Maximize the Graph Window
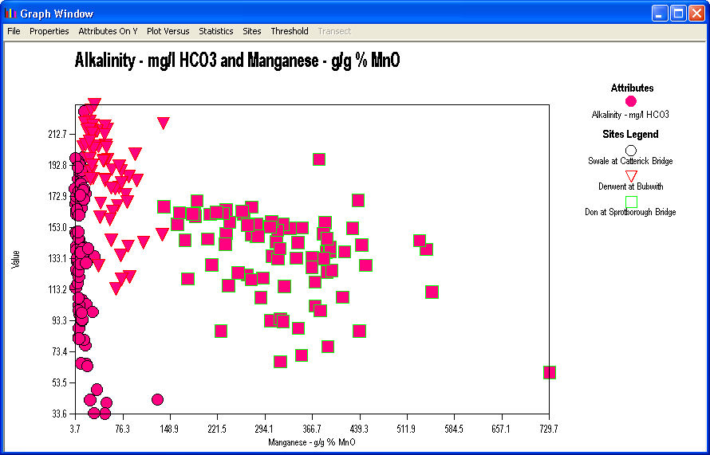Viewport: 710px width, 455px height. tap(679, 13)
